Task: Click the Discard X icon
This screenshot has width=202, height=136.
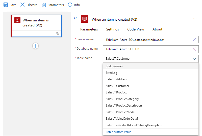Action: tap(23, 5)
